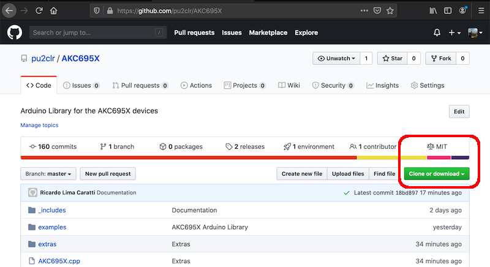This screenshot has height=267, width=490.
Task: Click Create new file button
Action: (302, 174)
